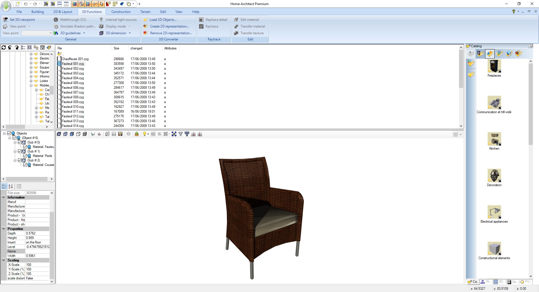Image resolution: width=539 pixels, height=292 pixels.
Task: Open the Edit material tool
Action: (250, 19)
